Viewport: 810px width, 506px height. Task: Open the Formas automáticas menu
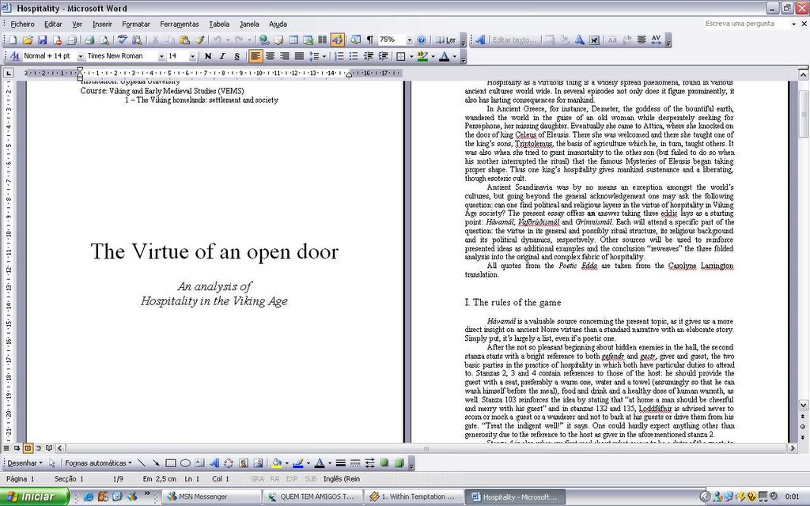(98, 463)
